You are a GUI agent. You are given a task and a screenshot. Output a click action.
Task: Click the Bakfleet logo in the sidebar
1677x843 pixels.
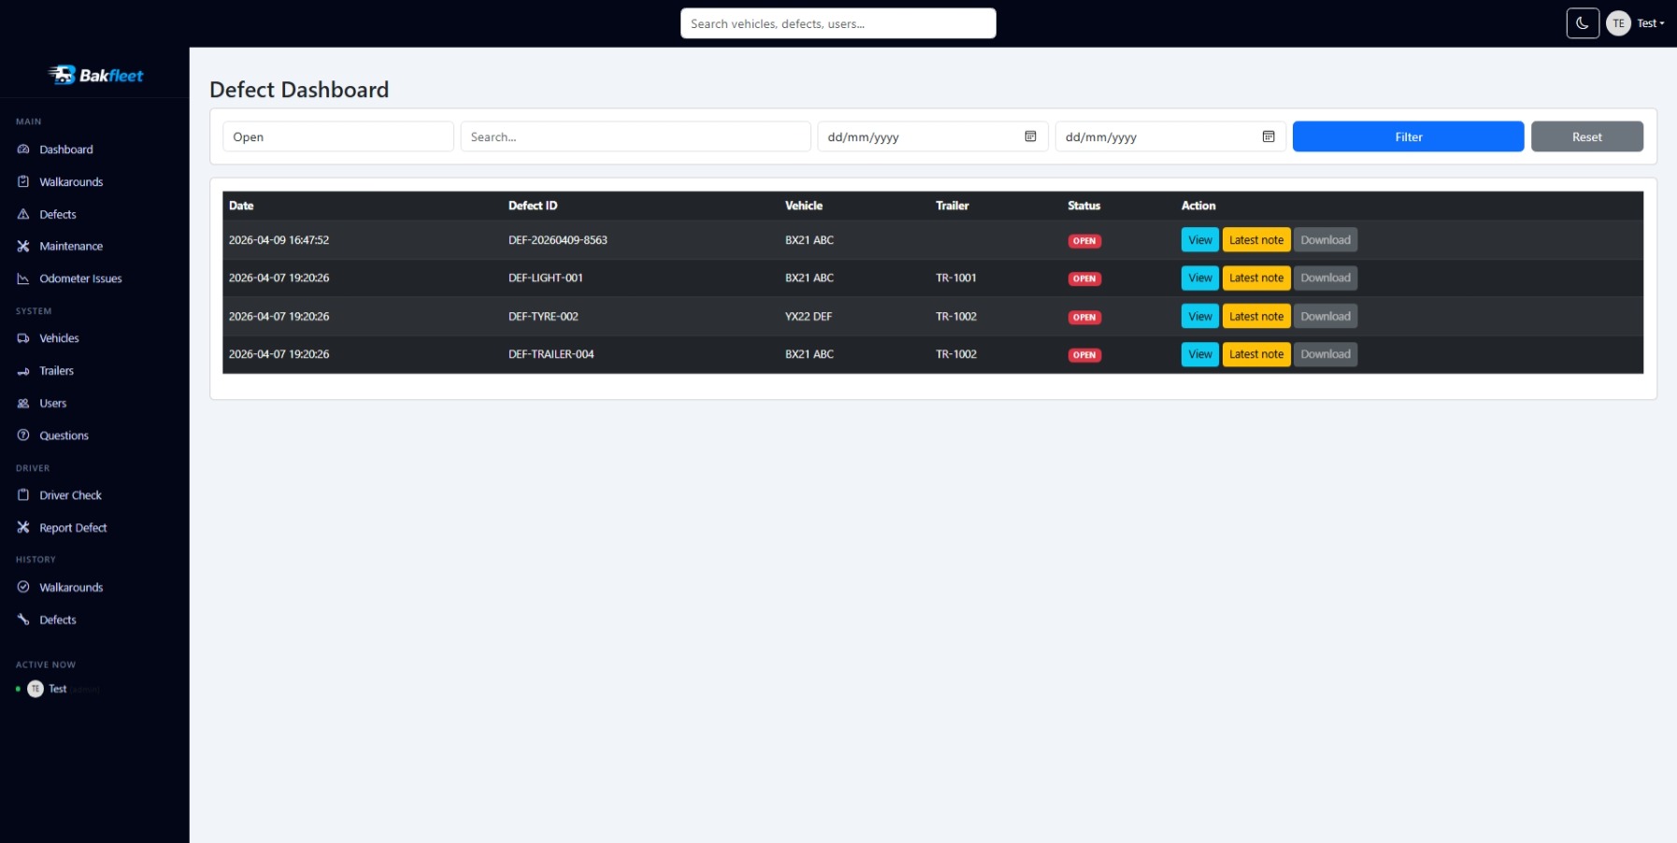95,75
